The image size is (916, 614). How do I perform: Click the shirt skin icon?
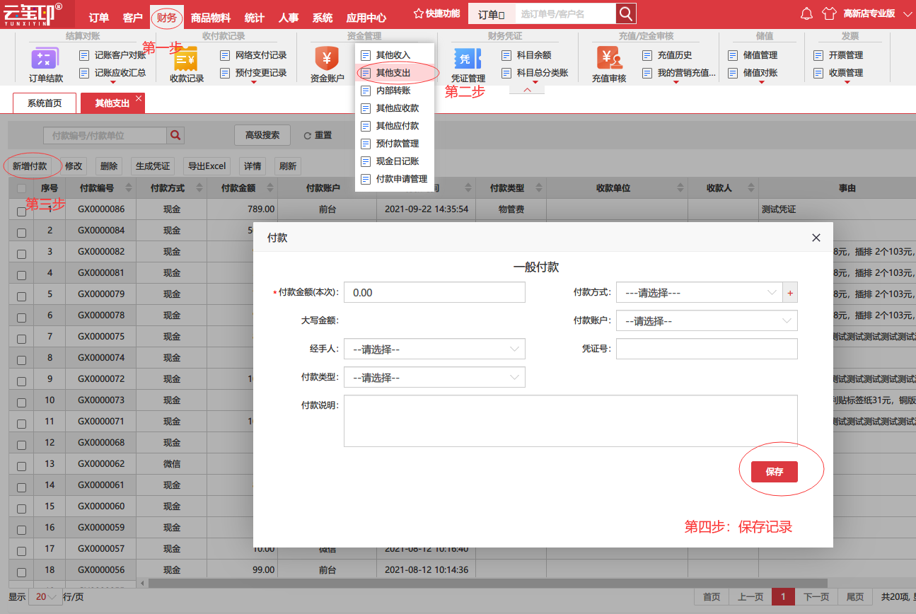(x=829, y=14)
